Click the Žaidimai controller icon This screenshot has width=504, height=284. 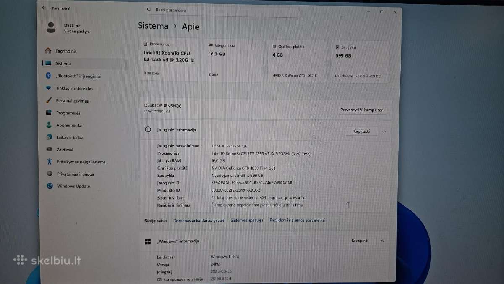49,150
